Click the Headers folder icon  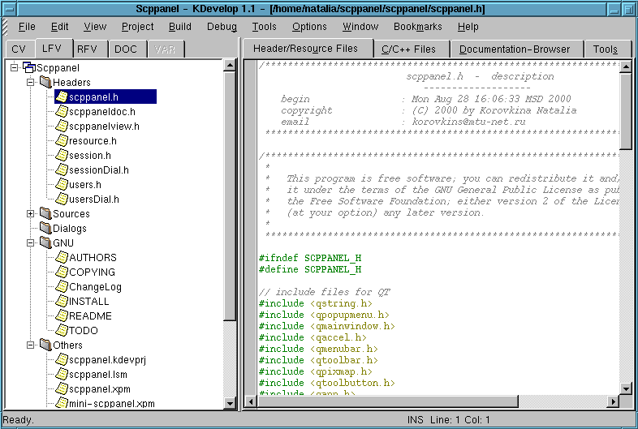[45, 83]
